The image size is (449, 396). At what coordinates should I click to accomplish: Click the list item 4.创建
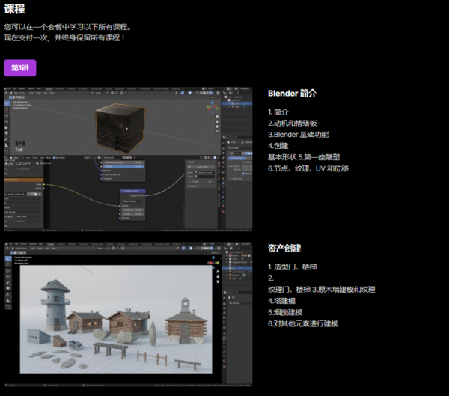pos(278,146)
